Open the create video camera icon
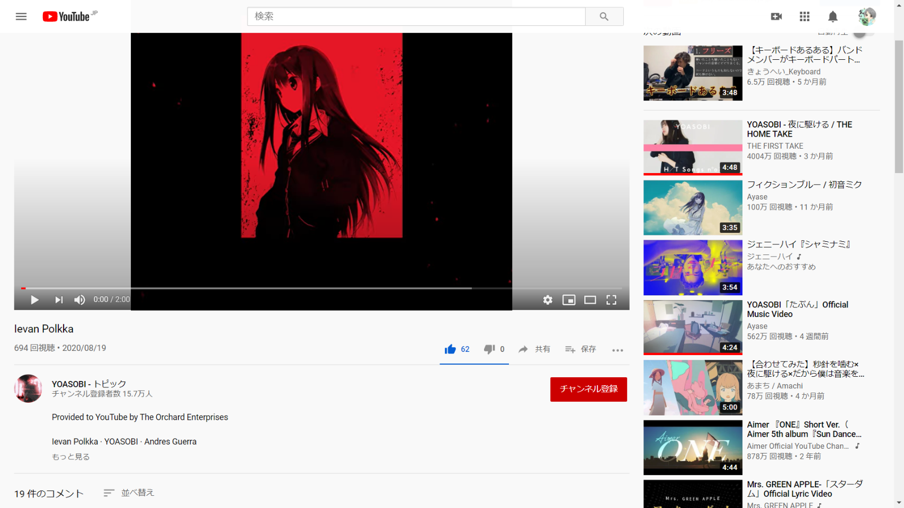This screenshot has height=508, width=904. [x=776, y=17]
